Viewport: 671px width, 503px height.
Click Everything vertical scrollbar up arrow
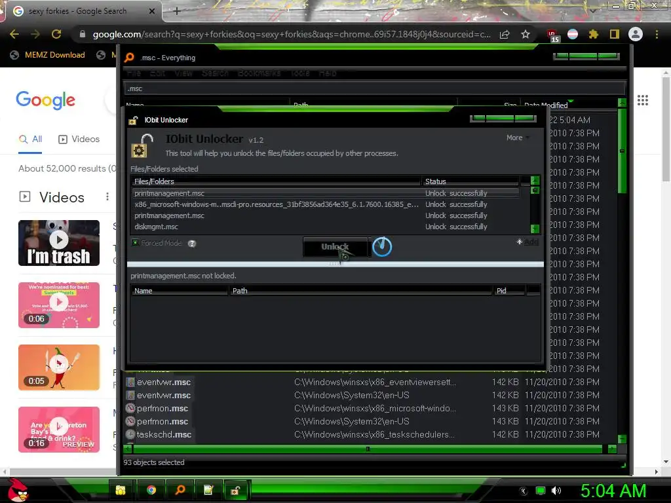pyautogui.click(x=623, y=102)
